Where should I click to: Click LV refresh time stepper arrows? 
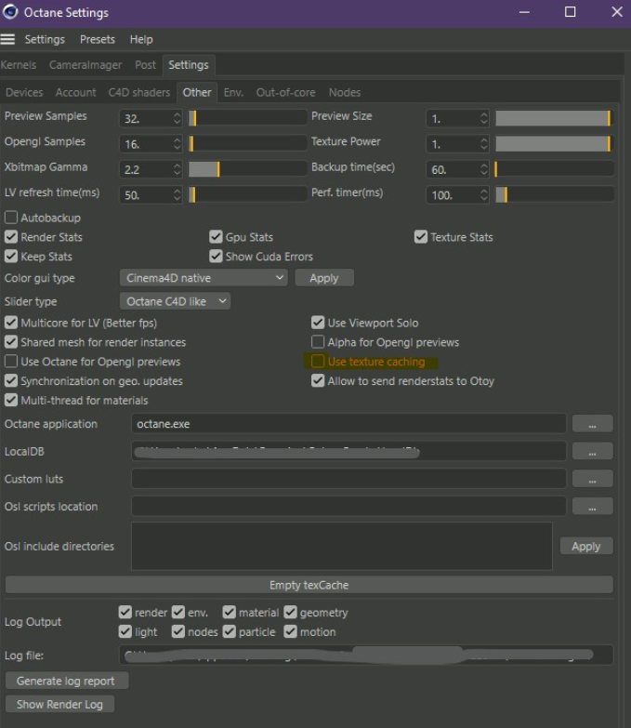pos(177,195)
